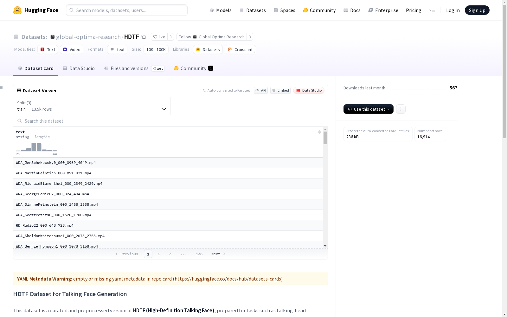Open the global-optima-research organization link
The image size is (507, 317).
tap(88, 37)
